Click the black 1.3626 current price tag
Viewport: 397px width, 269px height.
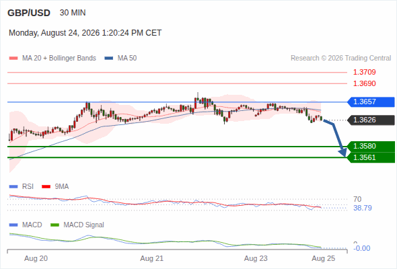point(371,120)
